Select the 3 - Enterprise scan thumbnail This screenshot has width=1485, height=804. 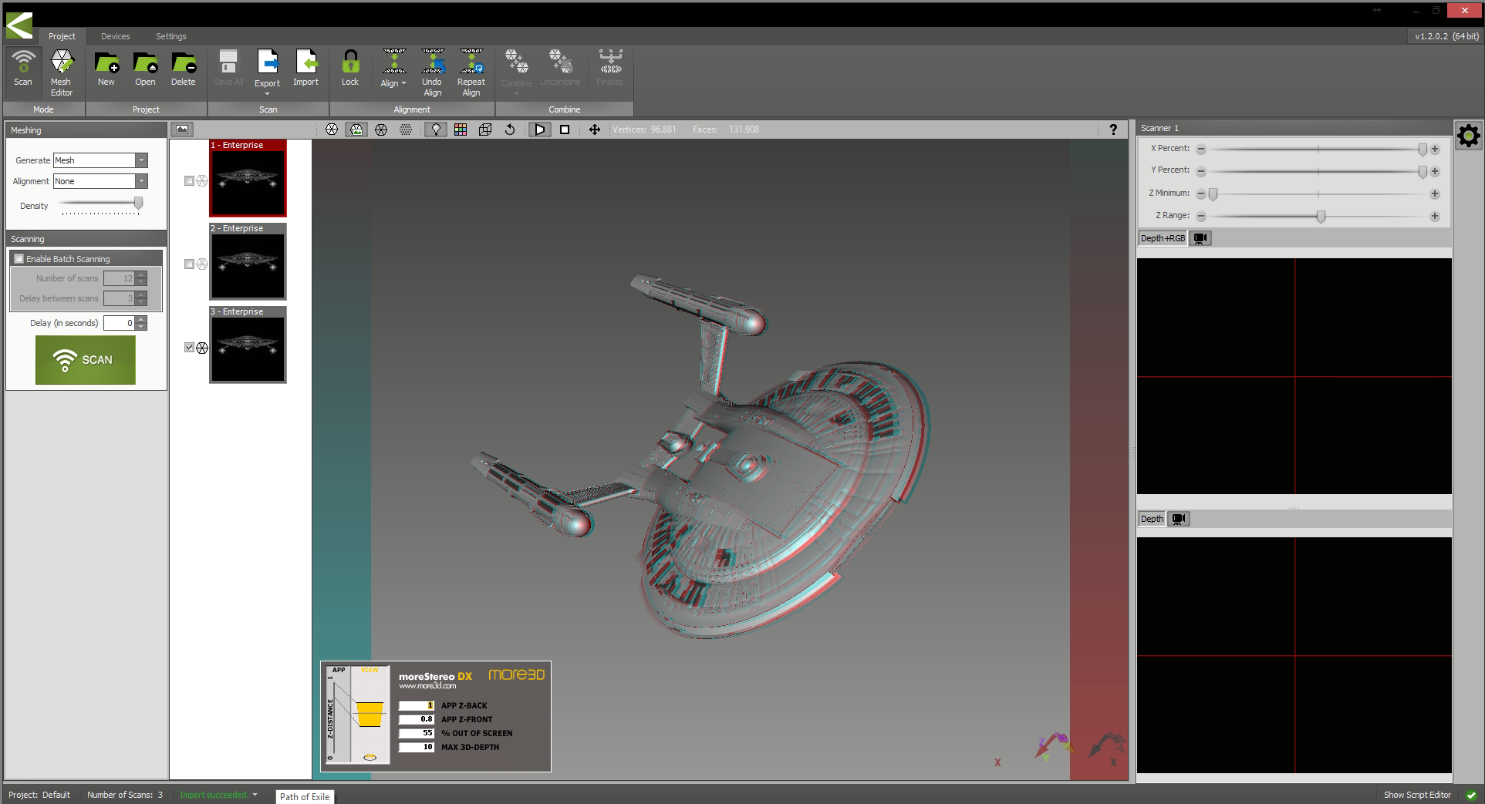click(x=248, y=345)
